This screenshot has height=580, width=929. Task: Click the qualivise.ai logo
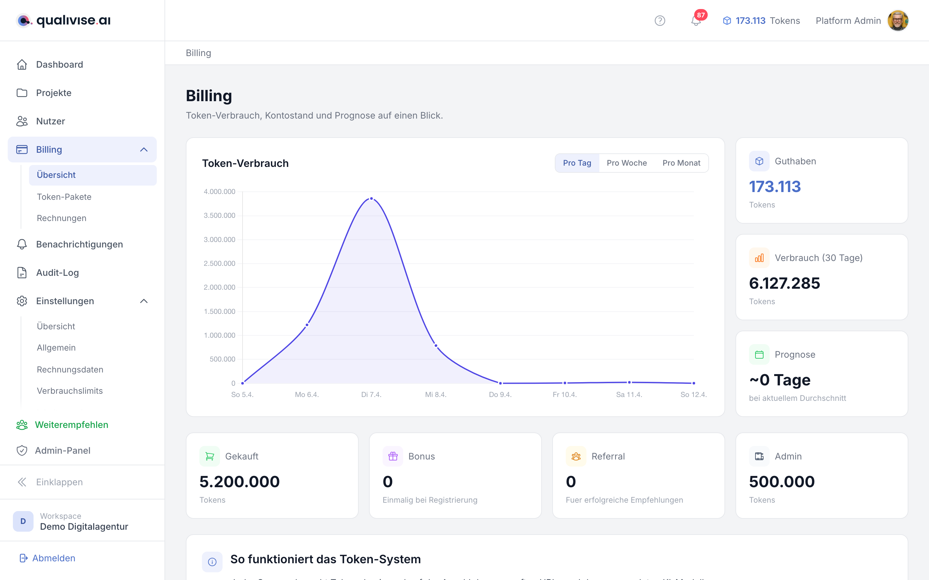tap(63, 20)
